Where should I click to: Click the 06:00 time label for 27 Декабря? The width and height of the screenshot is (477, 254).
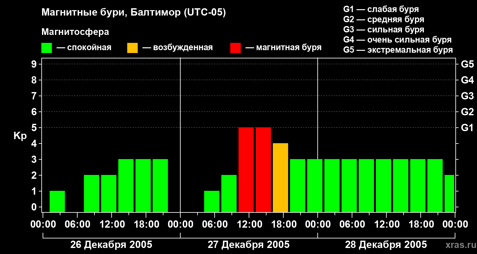pos(215,224)
